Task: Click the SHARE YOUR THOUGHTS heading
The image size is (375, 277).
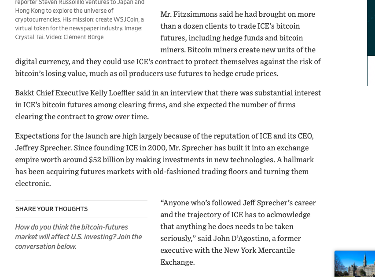Action: coord(51,209)
